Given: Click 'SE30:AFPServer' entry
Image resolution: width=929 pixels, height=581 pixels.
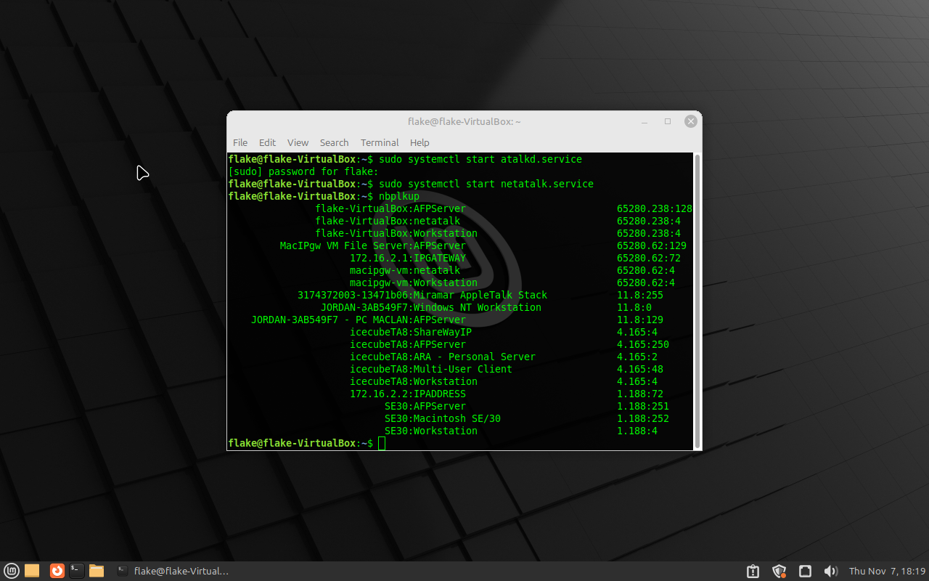Looking at the screenshot, I should point(425,406).
